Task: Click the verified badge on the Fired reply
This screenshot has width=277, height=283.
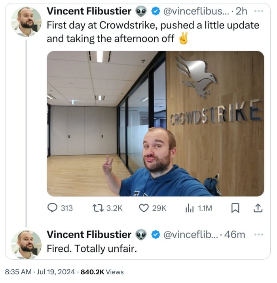Action: (156, 235)
